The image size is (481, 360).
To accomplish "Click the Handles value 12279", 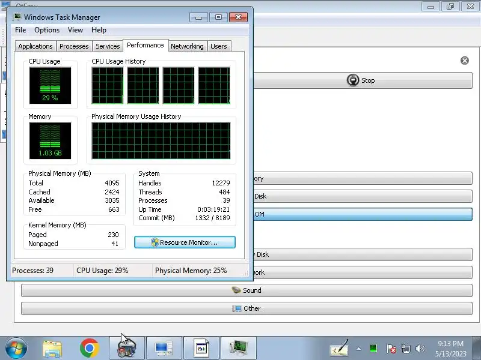I will click(x=221, y=183).
